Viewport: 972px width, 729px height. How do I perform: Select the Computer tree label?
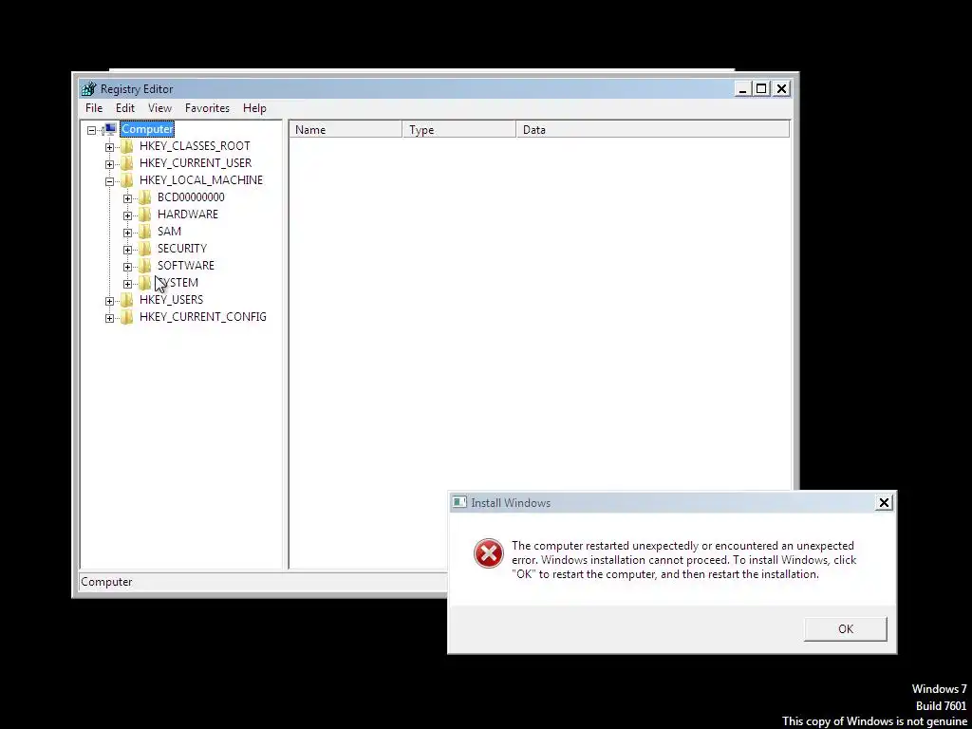(x=147, y=129)
